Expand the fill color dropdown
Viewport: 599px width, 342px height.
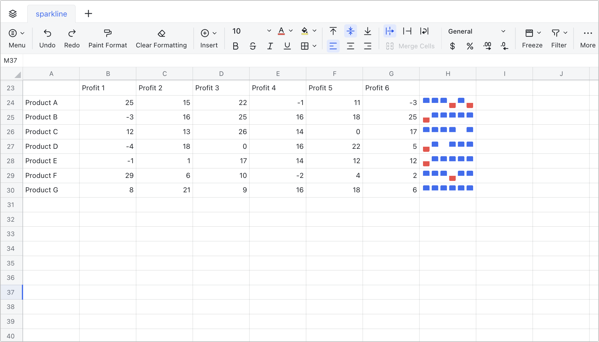(x=314, y=31)
